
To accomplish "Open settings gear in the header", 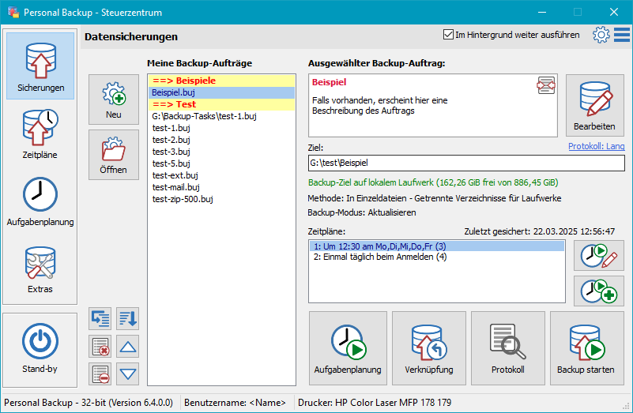I will click(601, 35).
